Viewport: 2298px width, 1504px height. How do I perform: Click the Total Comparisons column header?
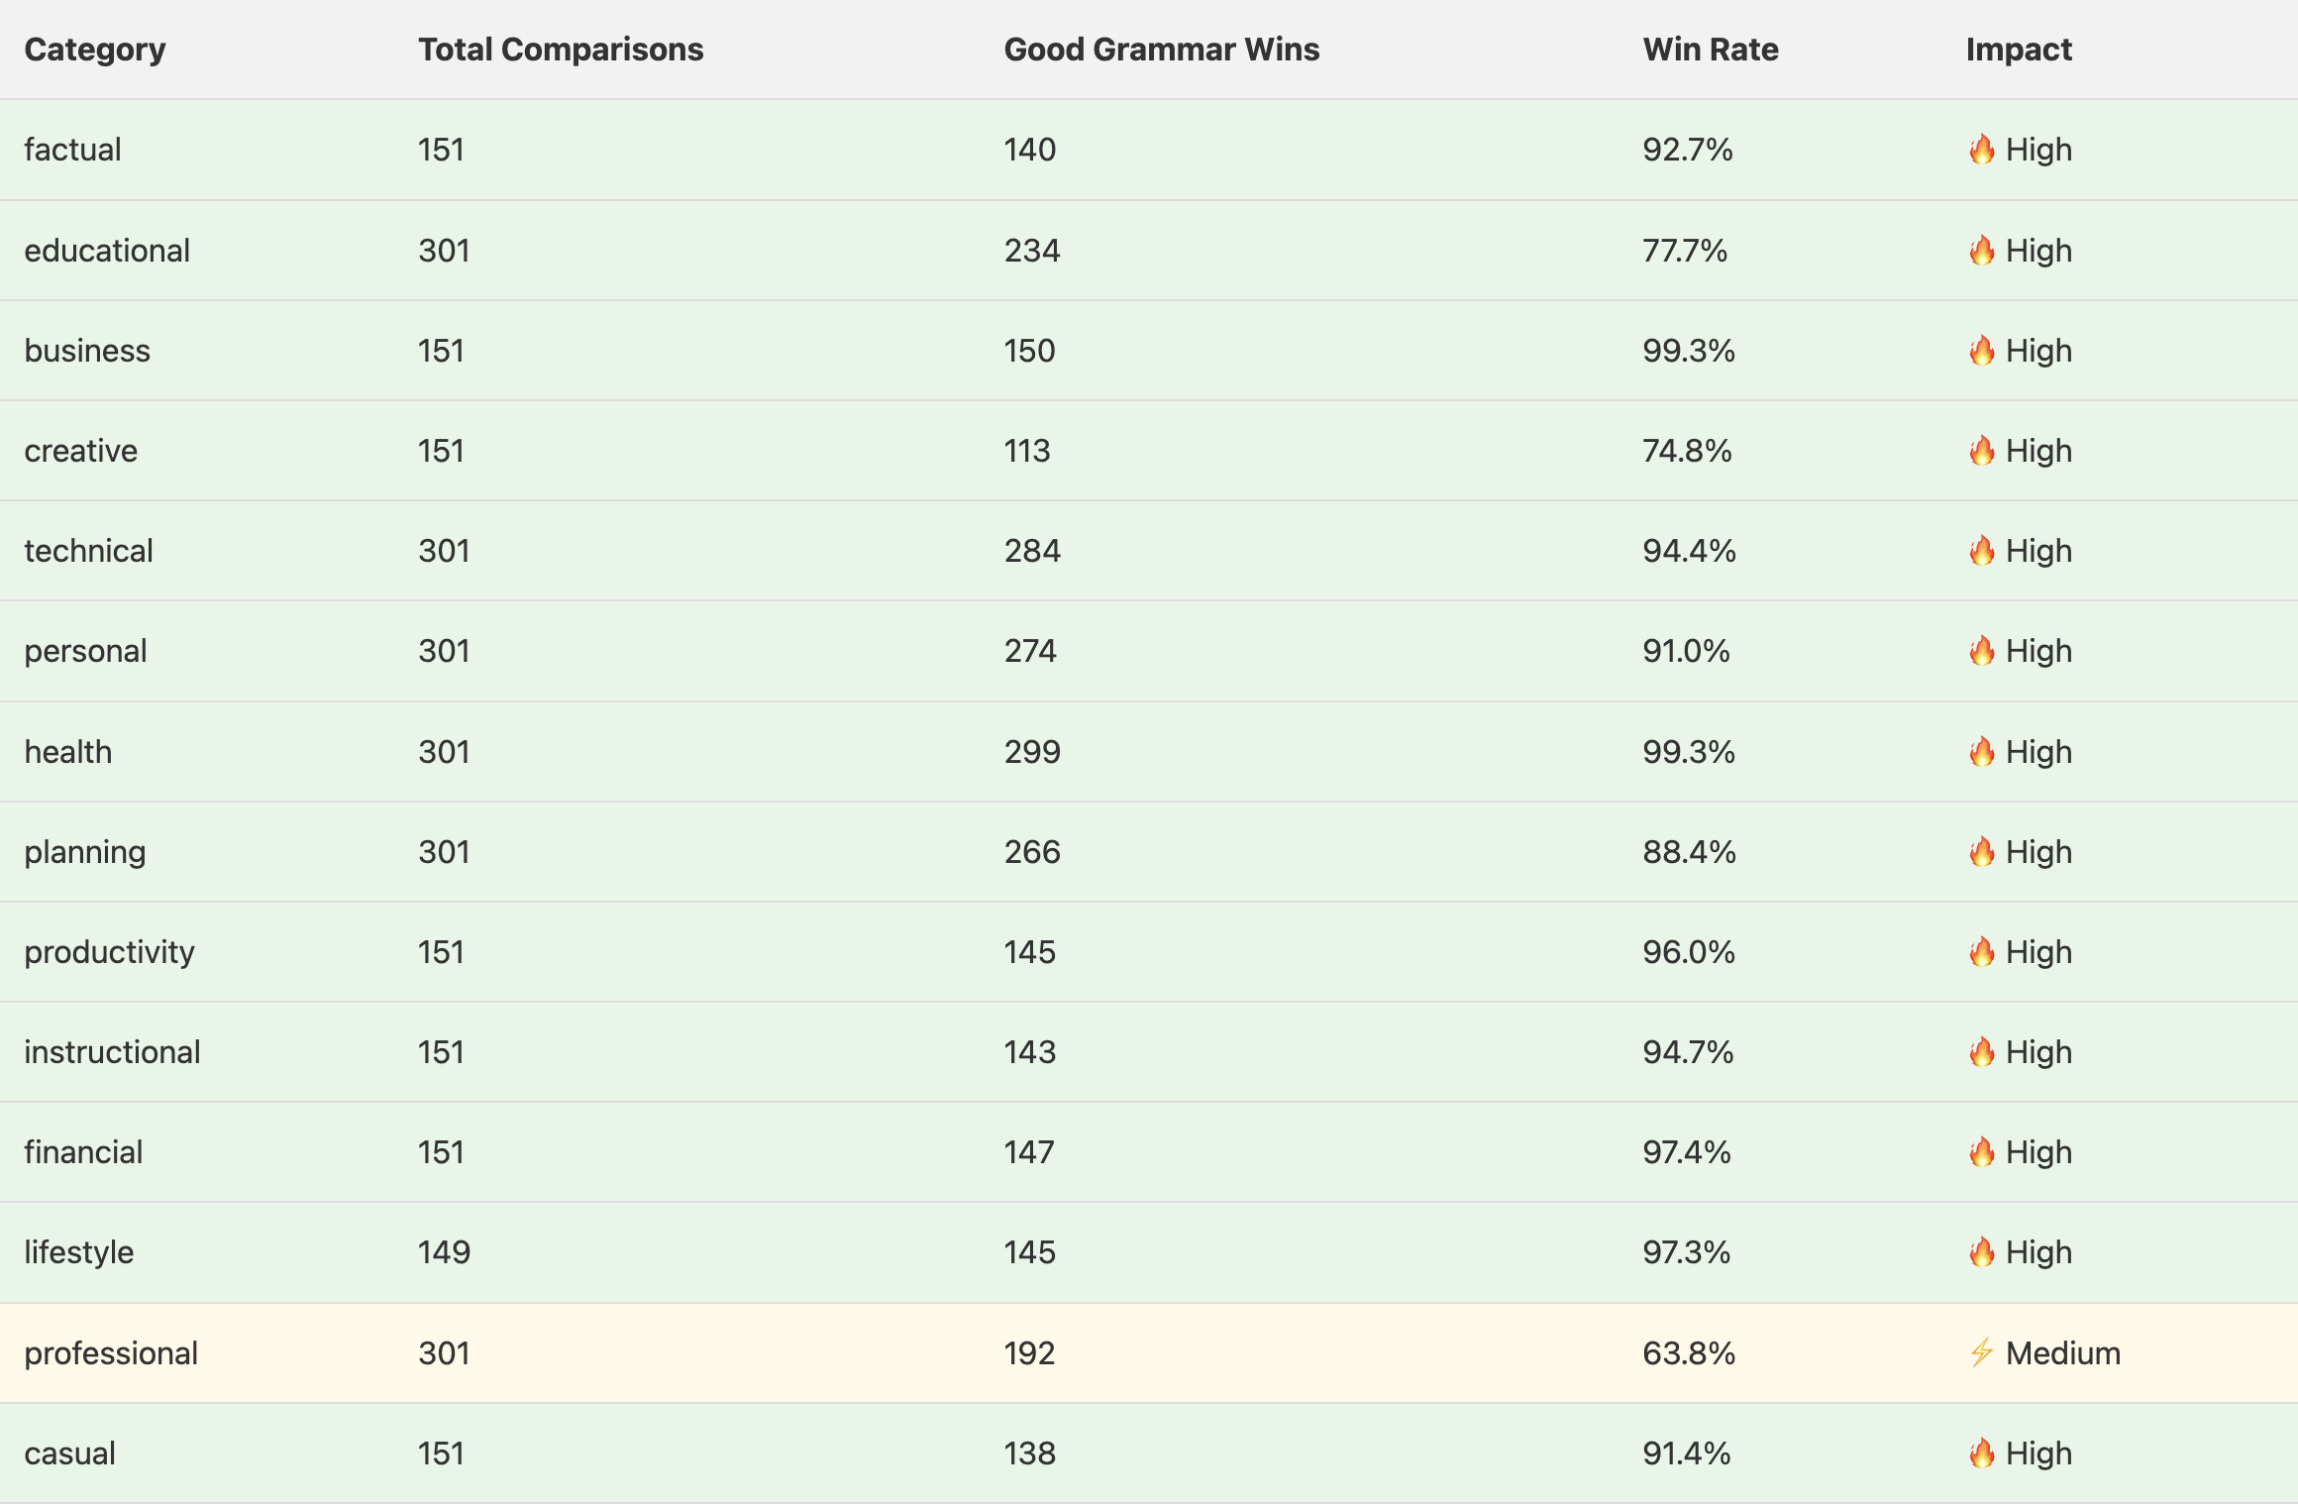click(561, 50)
